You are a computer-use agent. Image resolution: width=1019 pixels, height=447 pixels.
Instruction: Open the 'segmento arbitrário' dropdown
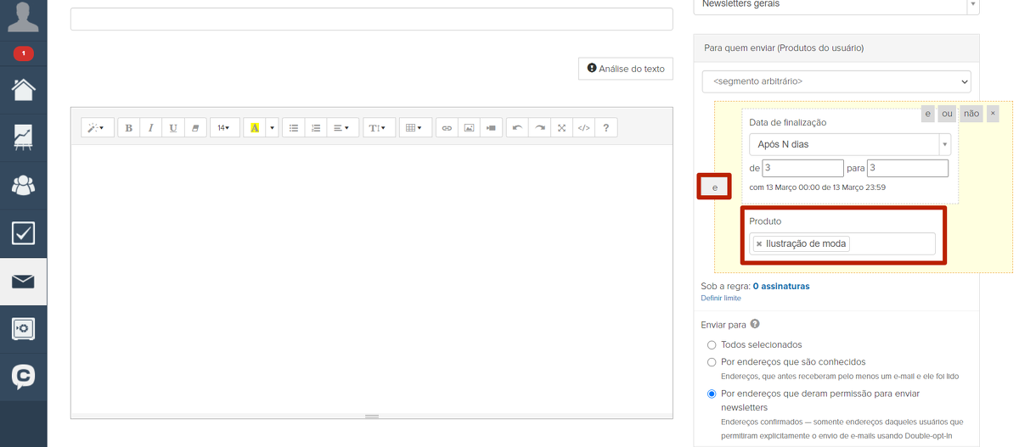click(836, 81)
